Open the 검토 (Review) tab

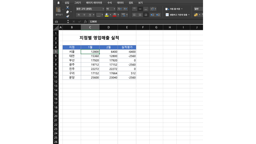pyautogui.click(x=131, y=2)
